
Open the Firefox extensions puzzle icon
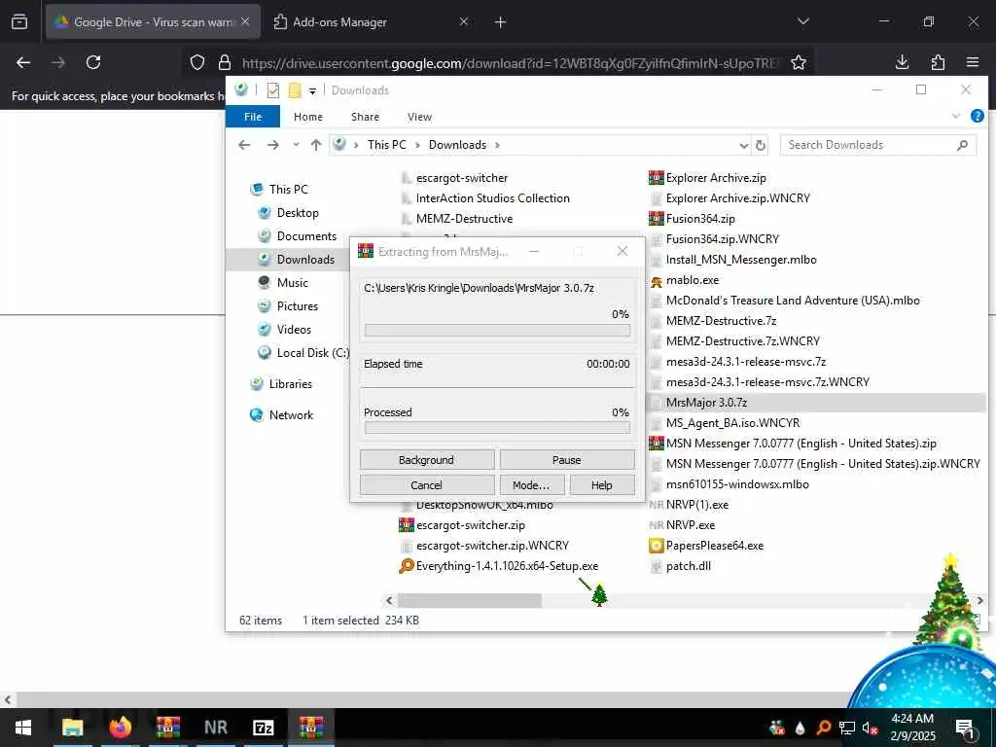click(938, 62)
